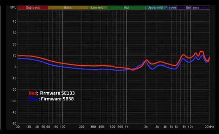The image size is (219, 134).
Task: Click the 20kHz frequency axis label
Action: [x=209, y=127]
